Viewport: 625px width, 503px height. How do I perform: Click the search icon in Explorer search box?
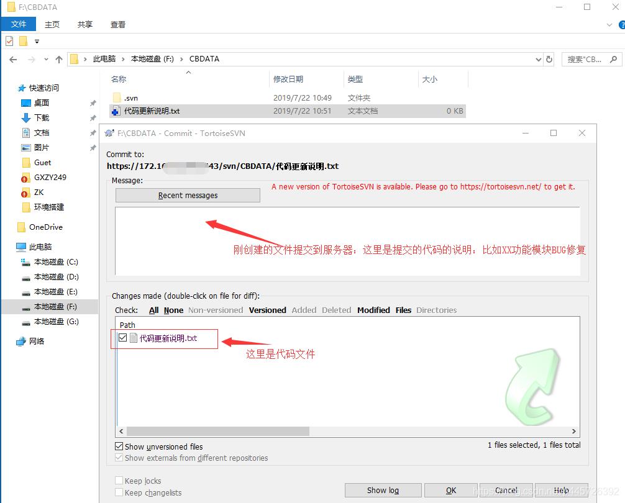pyautogui.click(x=614, y=59)
